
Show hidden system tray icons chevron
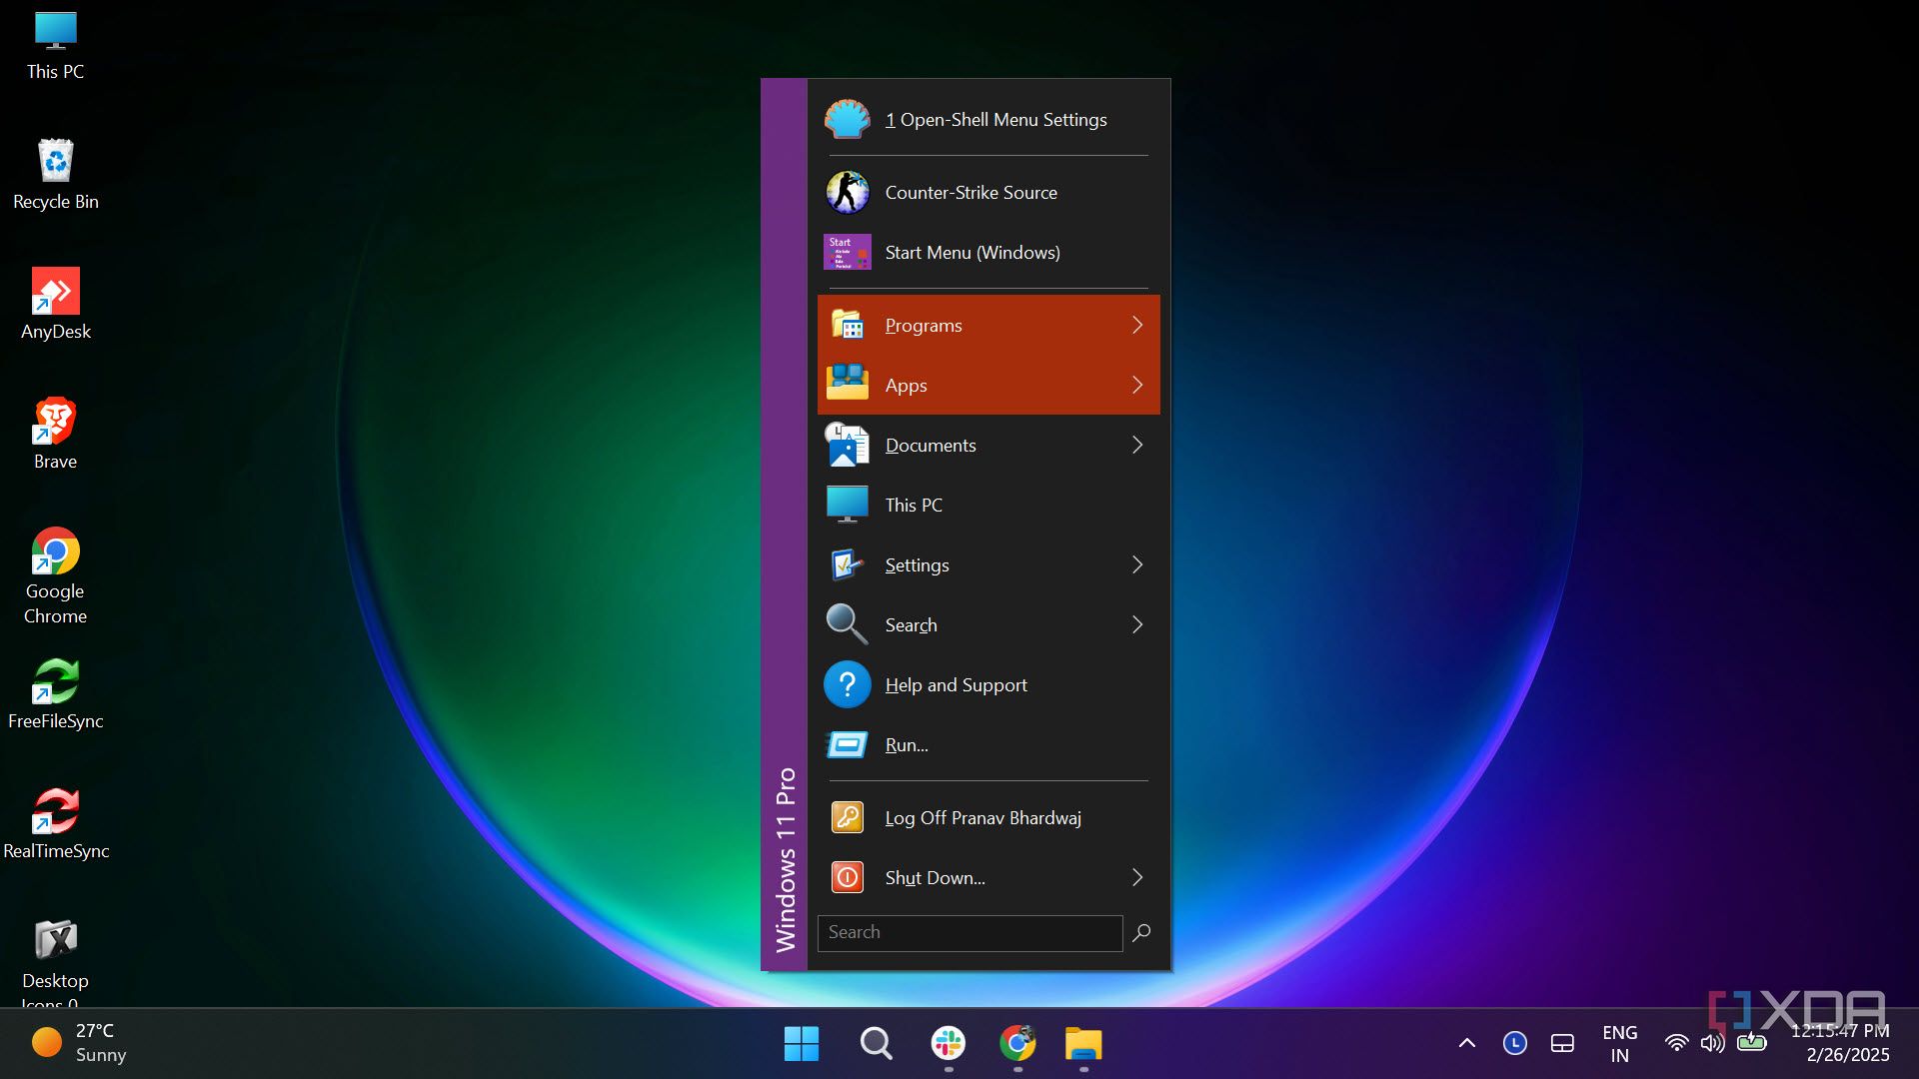click(x=1466, y=1044)
